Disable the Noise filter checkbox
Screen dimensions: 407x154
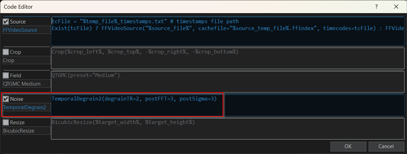coord(6,99)
